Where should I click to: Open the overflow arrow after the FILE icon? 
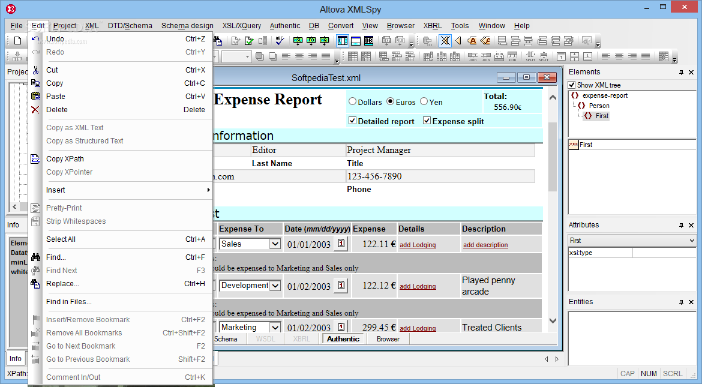coord(412,43)
